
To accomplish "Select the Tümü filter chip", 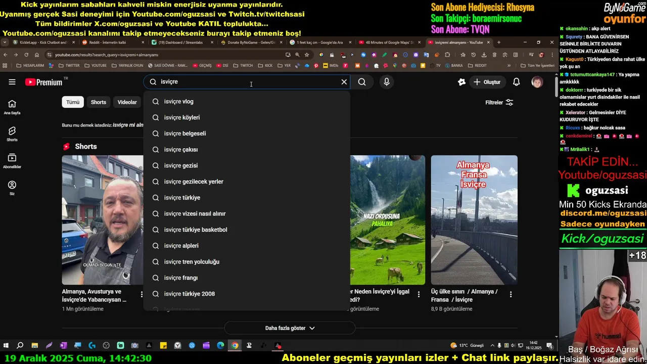I will 73,102.
